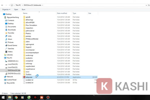Select the Plastics folder icon
Screen dimensions: 150x100
point(24,33)
